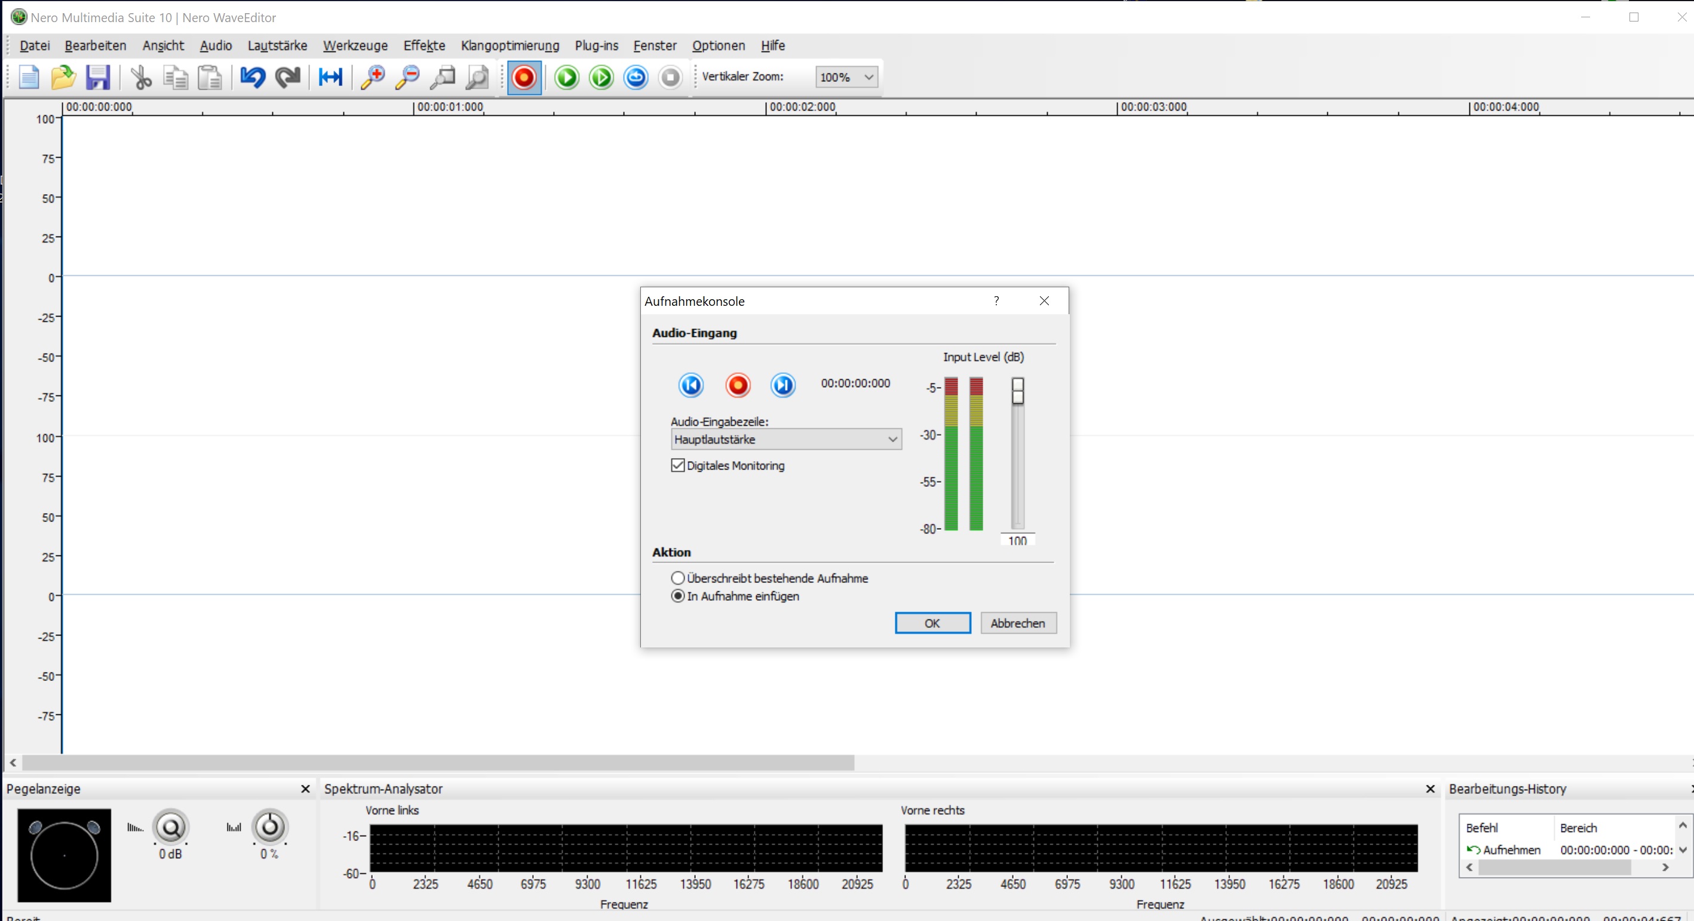
Task: Open the Klangoptimierung menu
Action: (x=510, y=45)
